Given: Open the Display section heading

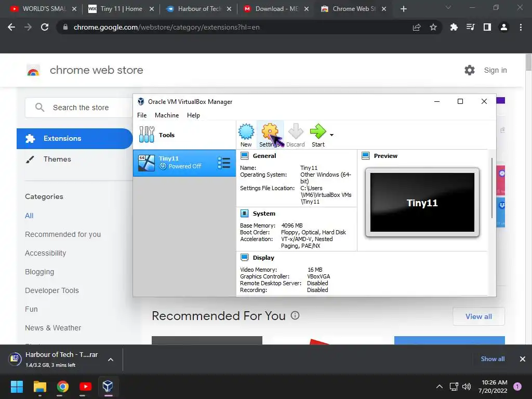Looking at the screenshot, I should coord(263,258).
